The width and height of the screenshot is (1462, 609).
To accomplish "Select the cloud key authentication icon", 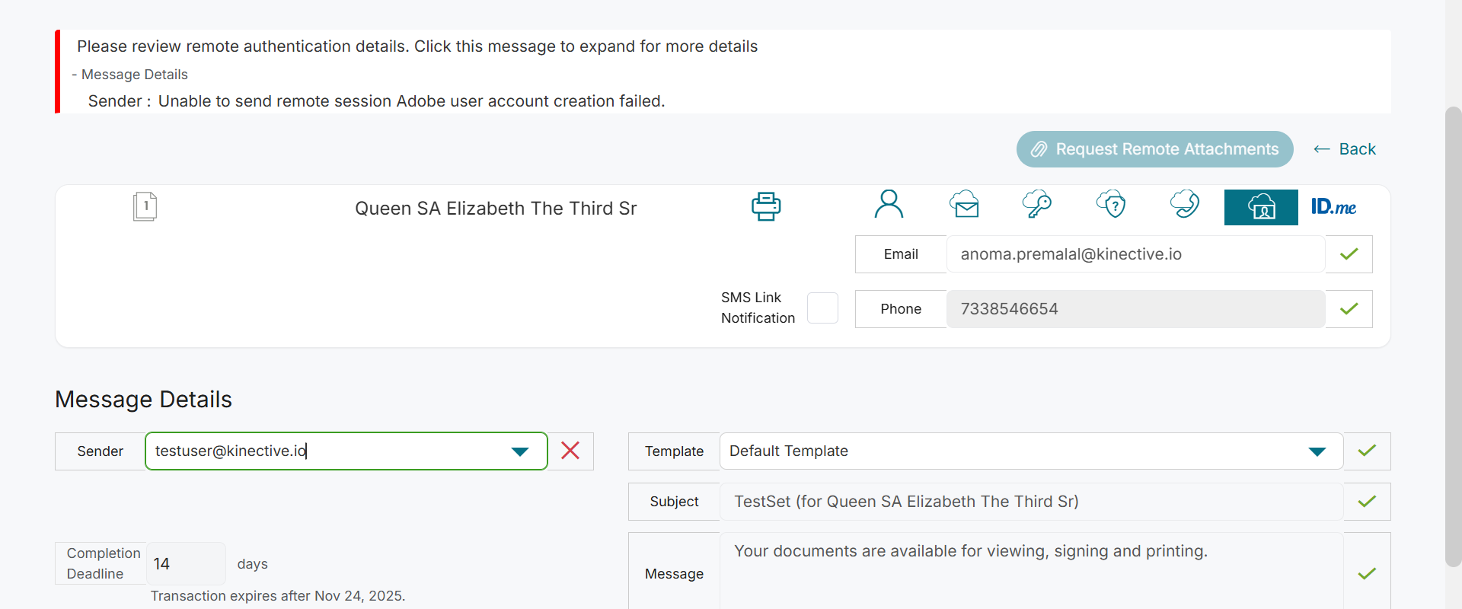I will click(1036, 205).
